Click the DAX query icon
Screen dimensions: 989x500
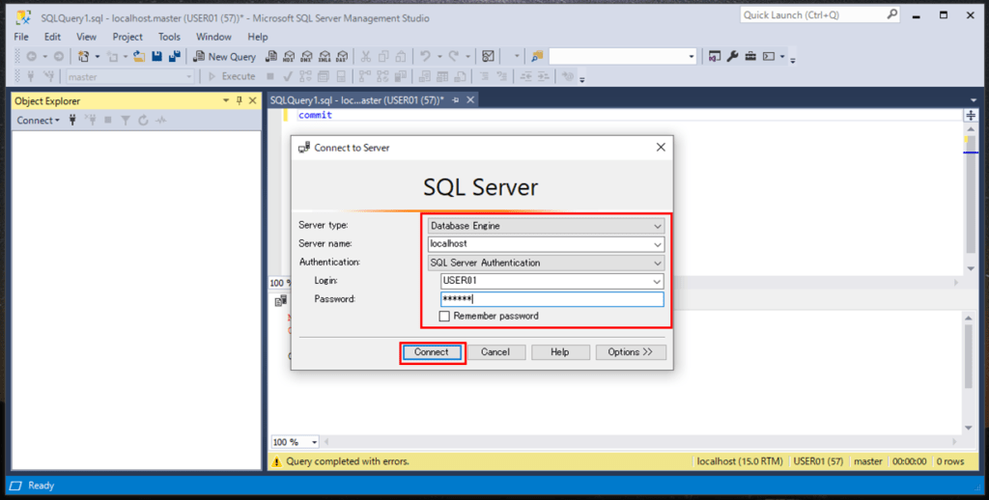pyautogui.click(x=342, y=57)
